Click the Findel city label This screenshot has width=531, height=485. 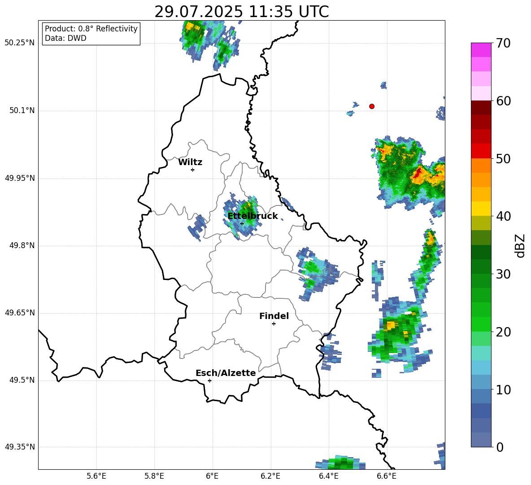pos(274,316)
